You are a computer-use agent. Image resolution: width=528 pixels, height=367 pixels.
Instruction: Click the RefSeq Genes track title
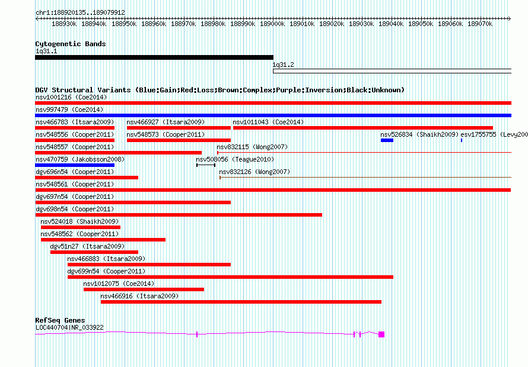point(61,320)
